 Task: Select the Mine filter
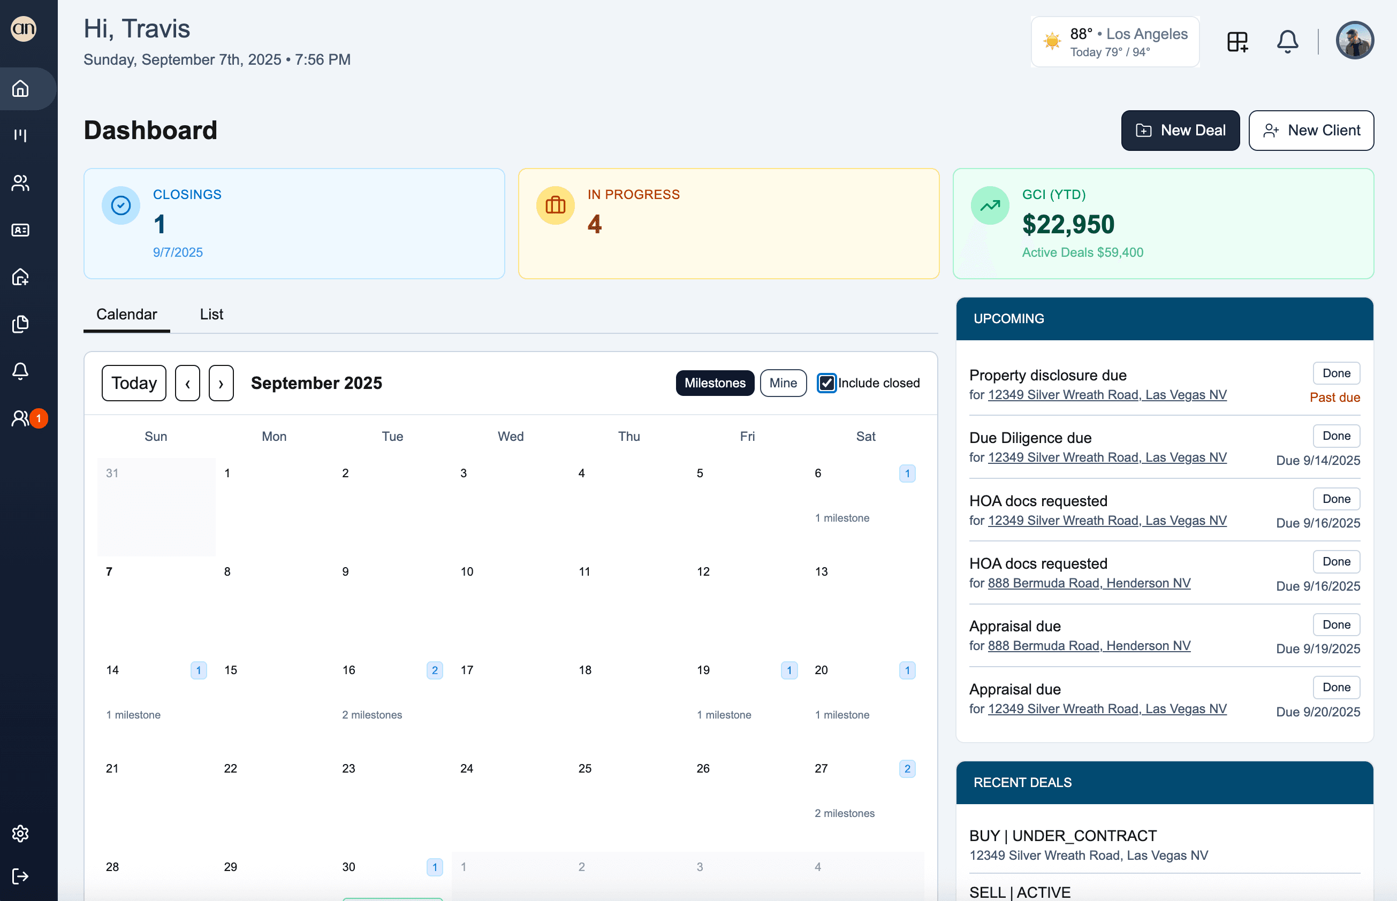pyautogui.click(x=783, y=383)
